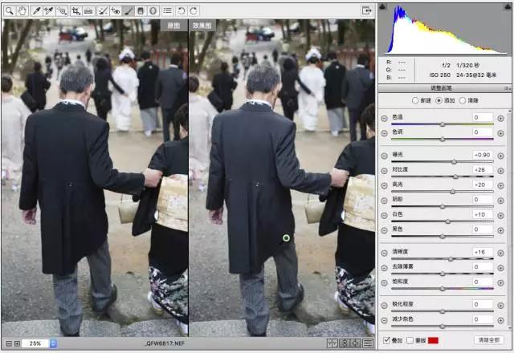Image resolution: width=514 pixels, height=353 pixels.
Task: Click the 对比度 value field showing +26
Action: (482, 169)
